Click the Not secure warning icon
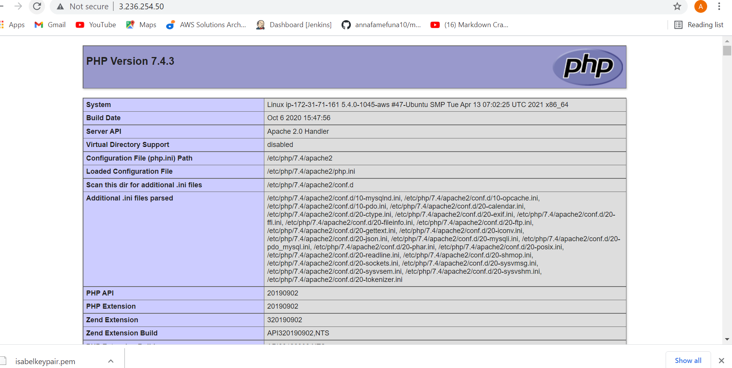 click(60, 7)
